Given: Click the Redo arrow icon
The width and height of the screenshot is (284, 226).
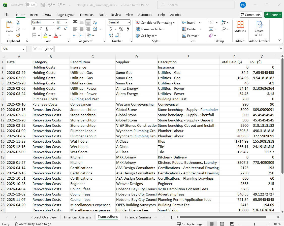Looking at the screenshot, I should point(60,5).
